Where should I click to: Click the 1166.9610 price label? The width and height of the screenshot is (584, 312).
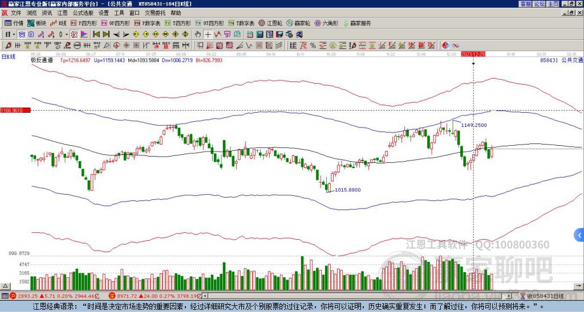tap(15, 110)
